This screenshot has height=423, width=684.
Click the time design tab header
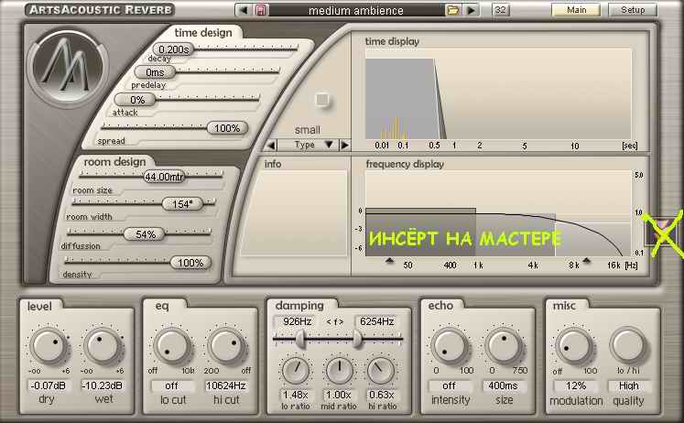click(x=203, y=33)
